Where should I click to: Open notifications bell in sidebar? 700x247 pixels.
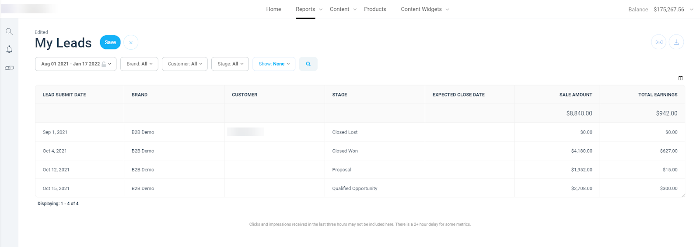pyautogui.click(x=9, y=49)
